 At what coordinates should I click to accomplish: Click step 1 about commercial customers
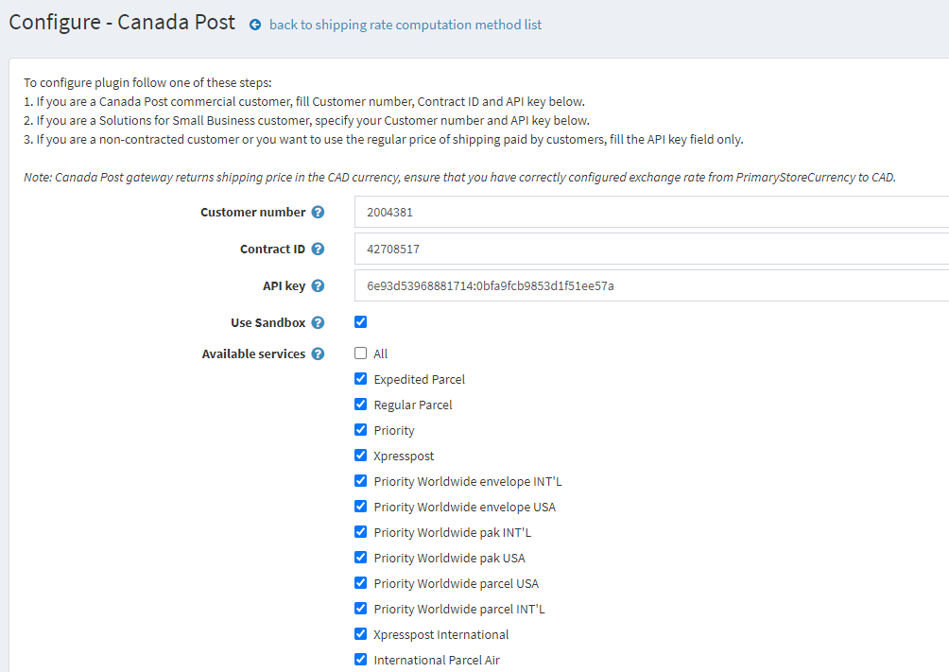(303, 101)
